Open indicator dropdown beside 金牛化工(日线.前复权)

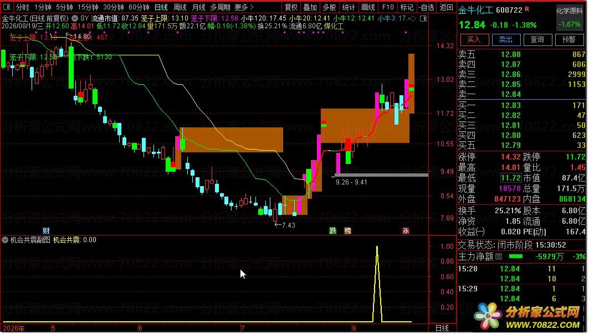point(75,18)
